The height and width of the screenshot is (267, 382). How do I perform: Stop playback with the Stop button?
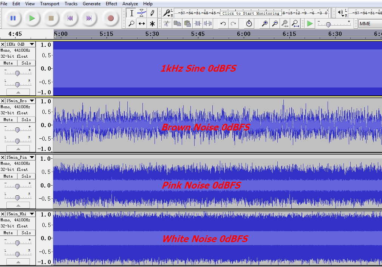tap(51, 18)
